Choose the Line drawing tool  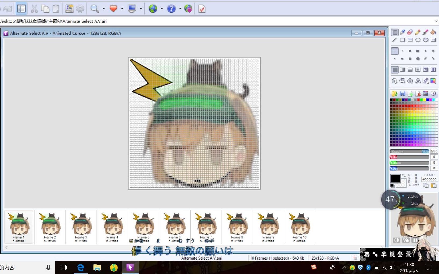[394, 40]
